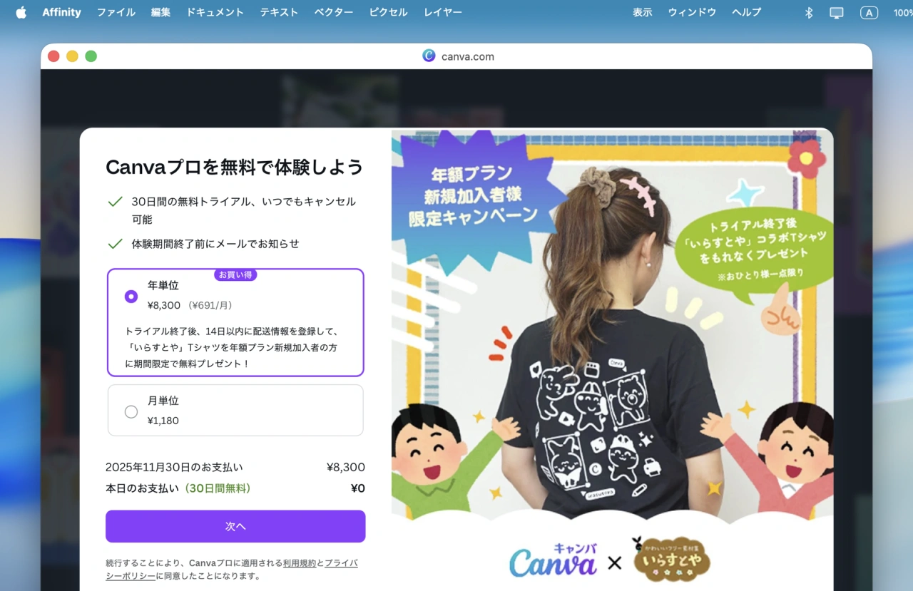Open the Affinity application menu
Screen dimensions: 913x591
click(61, 12)
